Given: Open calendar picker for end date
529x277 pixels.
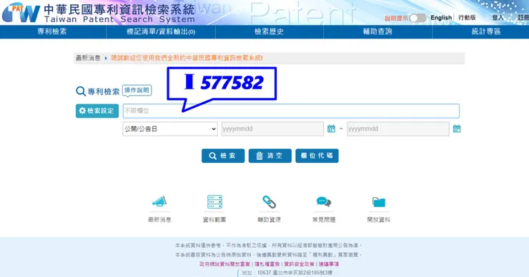Looking at the screenshot, I should pos(457,129).
